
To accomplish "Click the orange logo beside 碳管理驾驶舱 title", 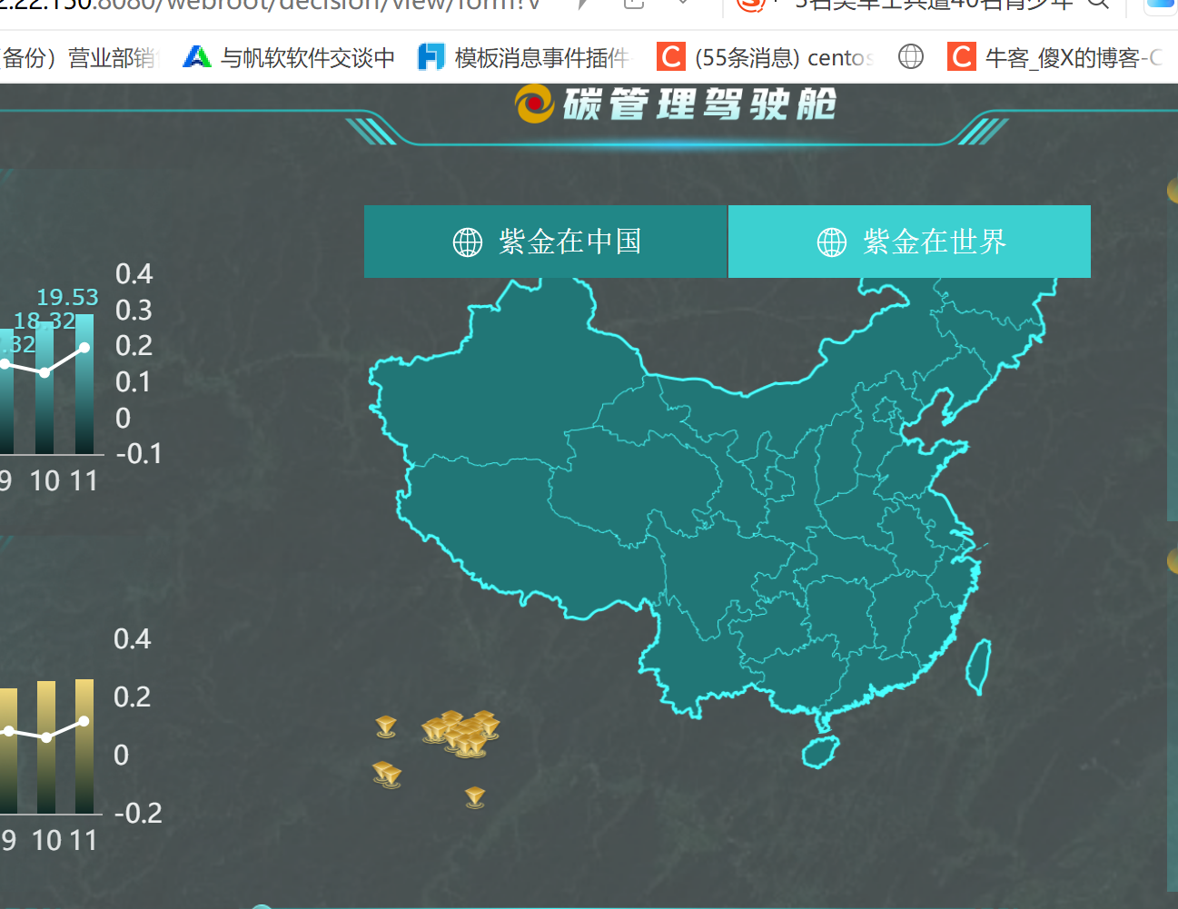I will tap(535, 104).
